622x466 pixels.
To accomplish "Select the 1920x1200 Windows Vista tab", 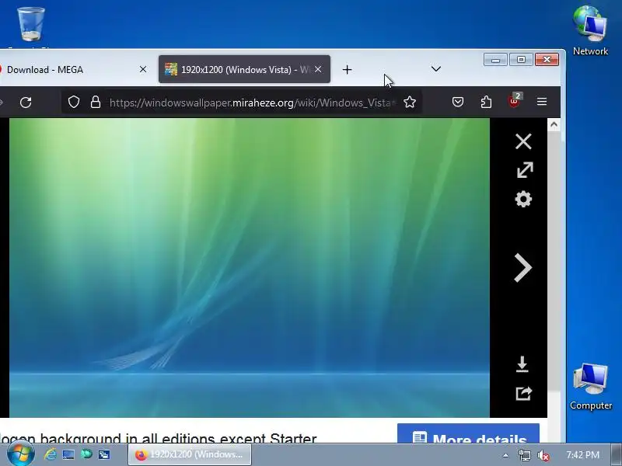I will coord(244,69).
